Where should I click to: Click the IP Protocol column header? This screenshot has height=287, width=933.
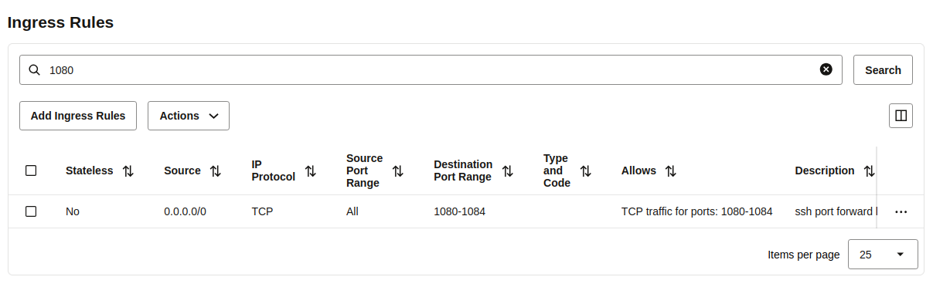coord(274,171)
